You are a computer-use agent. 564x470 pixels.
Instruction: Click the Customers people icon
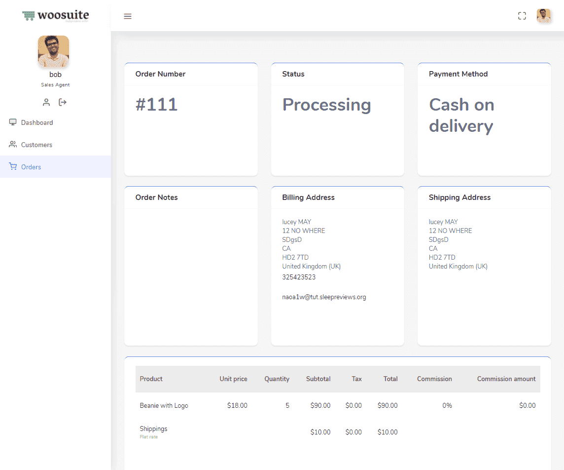pos(13,145)
